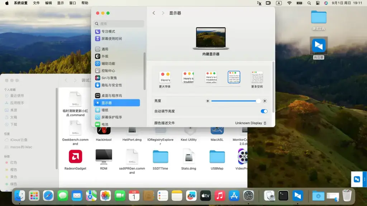
Task: Open the 显示 menu
Action: (61, 3)
